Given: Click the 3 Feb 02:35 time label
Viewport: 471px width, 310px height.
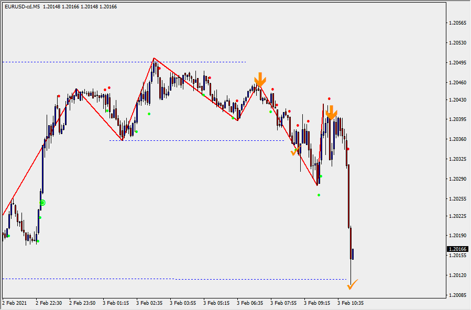Looking at the screenshot, I should pyautogui.click(x=149, y=303).
